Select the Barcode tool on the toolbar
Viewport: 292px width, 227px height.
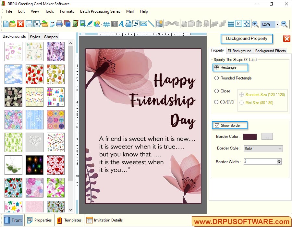coord(115,24)
